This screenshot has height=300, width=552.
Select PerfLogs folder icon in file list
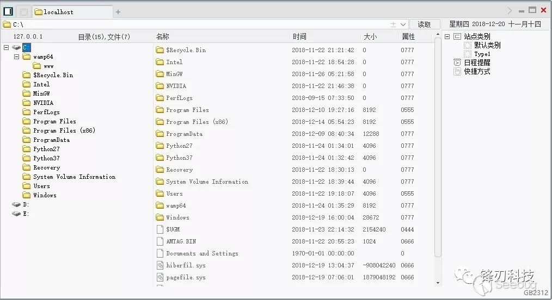160,98
